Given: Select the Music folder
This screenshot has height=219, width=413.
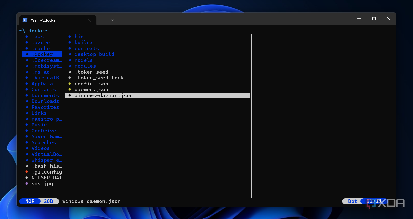Looking at the screenshot, I should click(x=39, y=125).
